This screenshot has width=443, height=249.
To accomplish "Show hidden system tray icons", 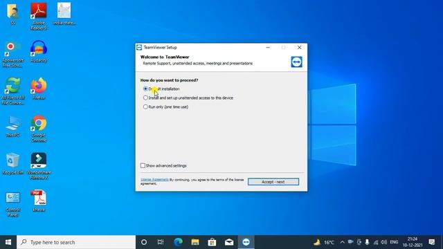I will click(342, 242).
